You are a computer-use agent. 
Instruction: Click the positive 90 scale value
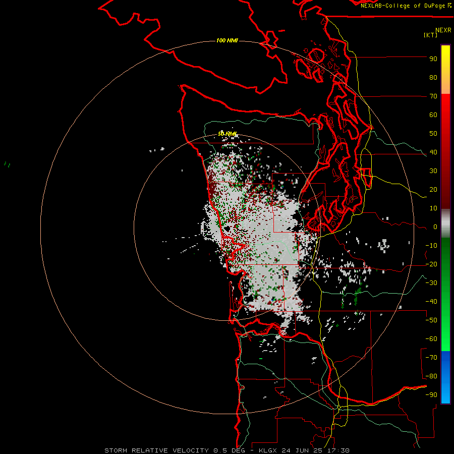pos(433,59)
